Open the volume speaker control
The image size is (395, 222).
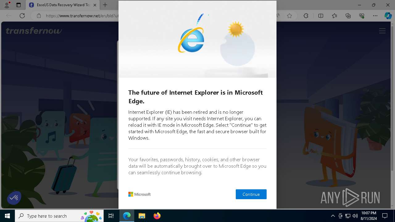coord(355,216)
